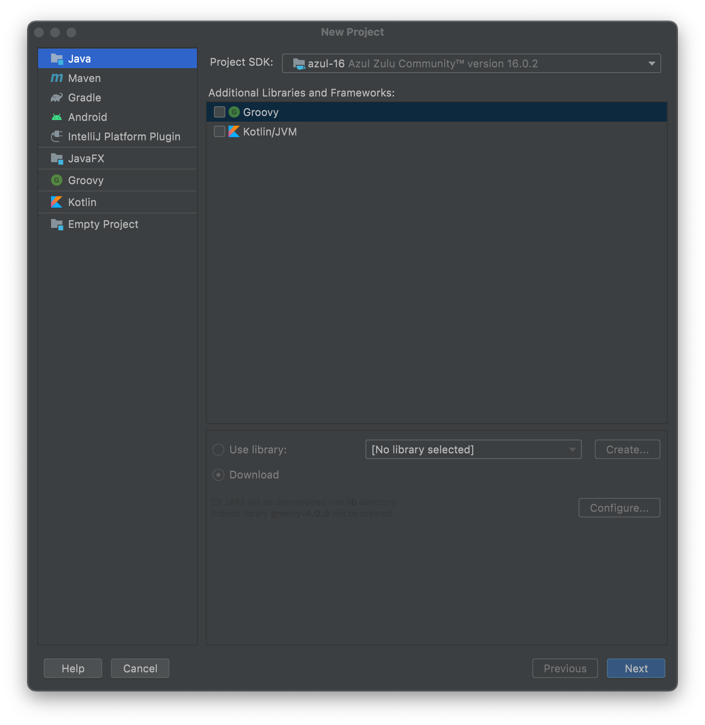
Task: Click the Android robot icon
Action: 57,117
